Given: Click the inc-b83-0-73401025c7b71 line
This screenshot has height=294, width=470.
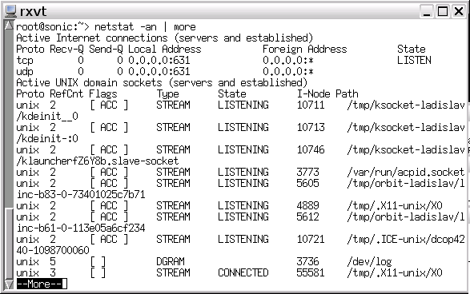Looking at the screenshot, I should pyautogui.click(x=81, y=195).
